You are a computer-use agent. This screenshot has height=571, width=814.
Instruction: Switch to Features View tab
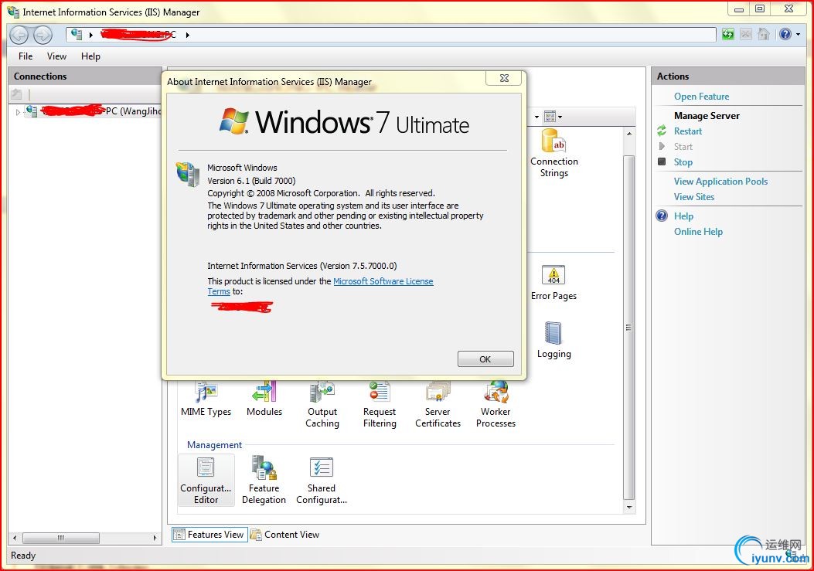click(x=209, y=534)
